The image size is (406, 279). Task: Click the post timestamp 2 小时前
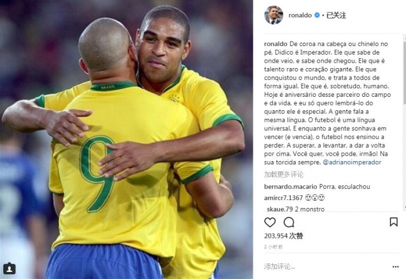[273, 247]
